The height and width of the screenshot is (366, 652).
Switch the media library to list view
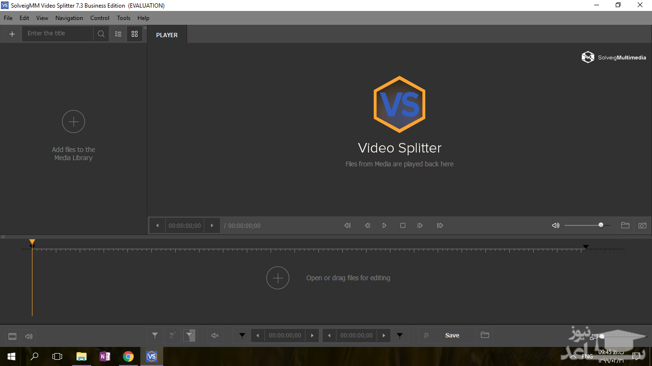tap(118, 34)
